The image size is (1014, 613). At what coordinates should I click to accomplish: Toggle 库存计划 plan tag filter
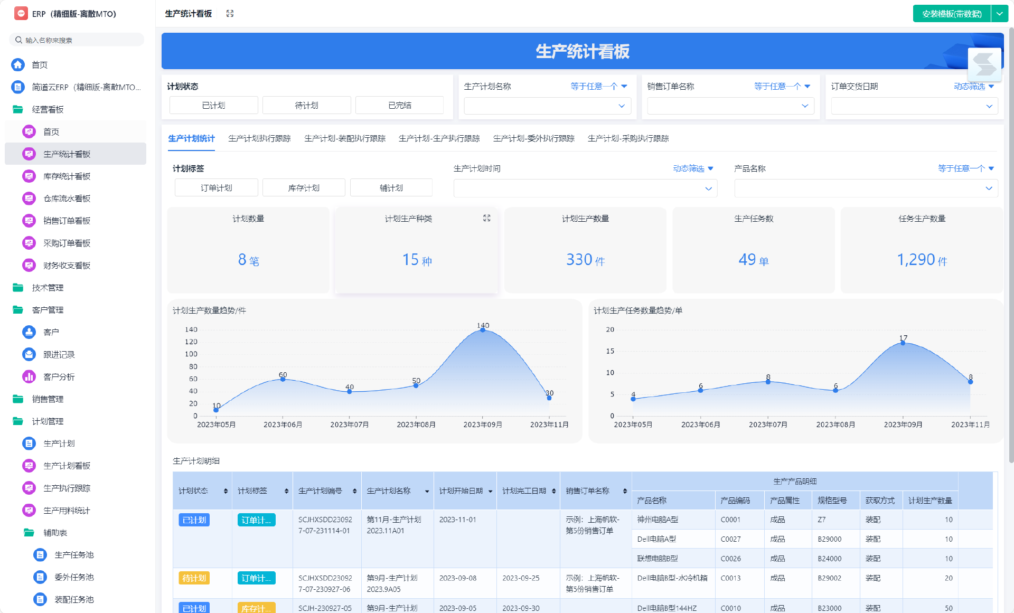click(304, 187)
